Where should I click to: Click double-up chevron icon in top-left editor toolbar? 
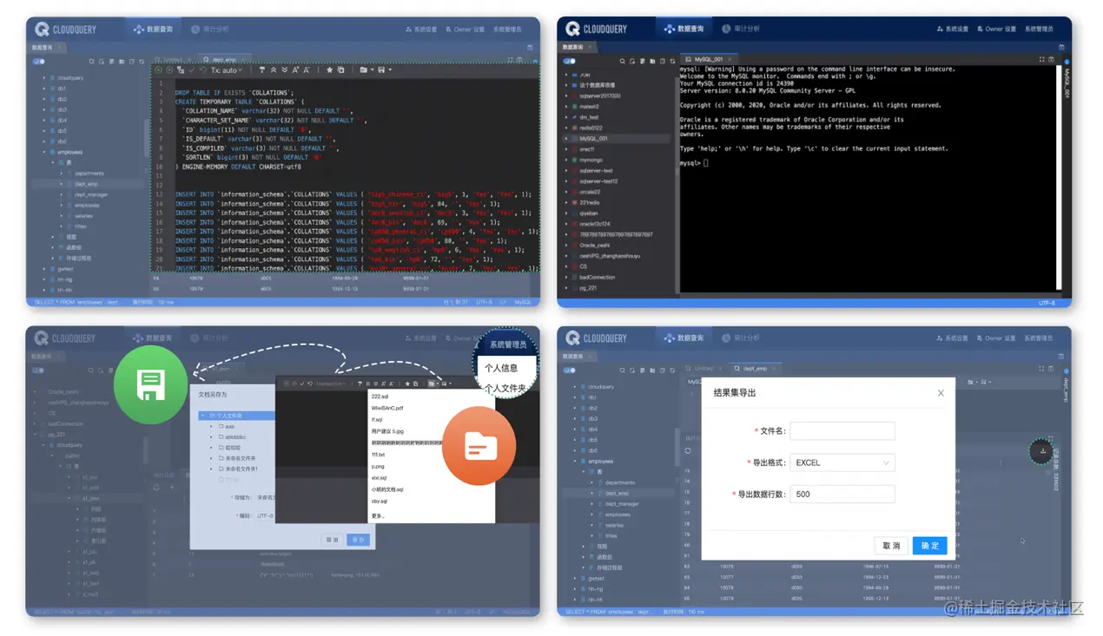tap(273, 70)
